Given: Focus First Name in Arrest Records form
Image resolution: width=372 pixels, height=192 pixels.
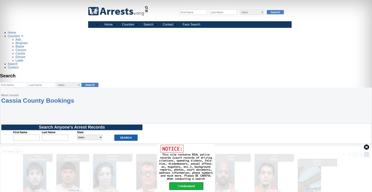Looking at the screenshot, I should 26,137.
